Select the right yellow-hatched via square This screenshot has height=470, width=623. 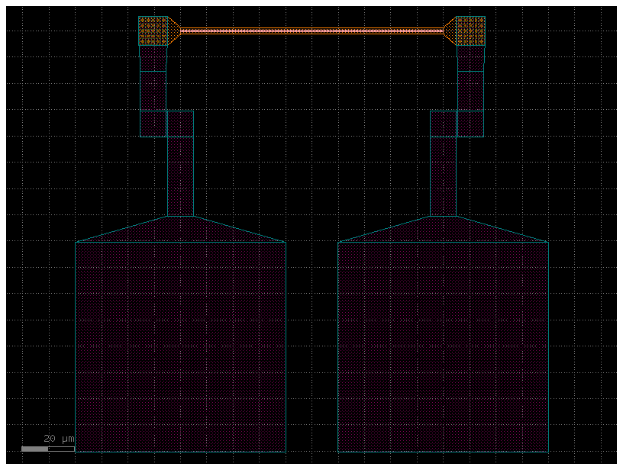pyautogui.click(x=470, y=31)
